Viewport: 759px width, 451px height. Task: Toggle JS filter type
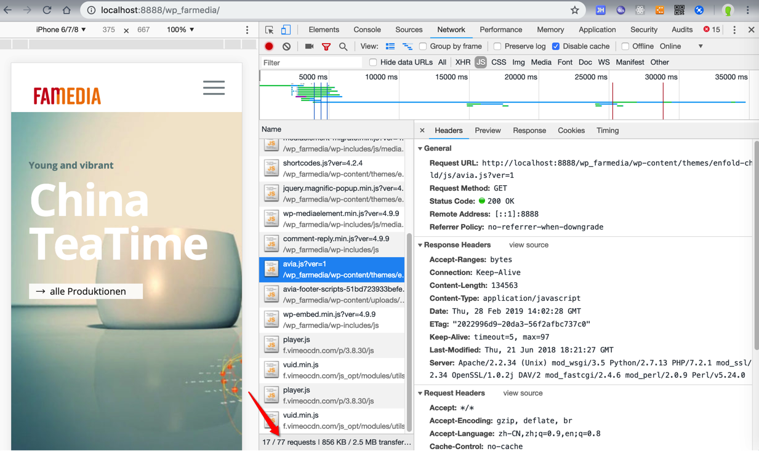click(481, 62)
